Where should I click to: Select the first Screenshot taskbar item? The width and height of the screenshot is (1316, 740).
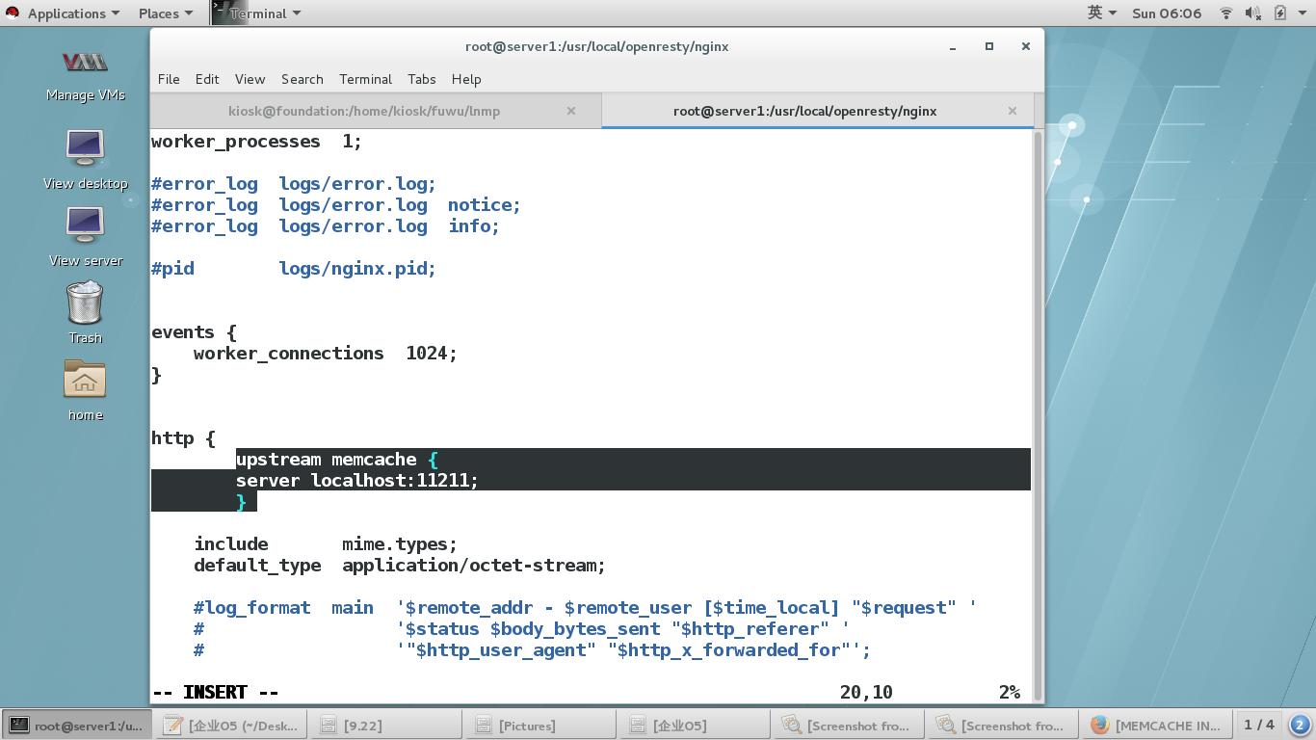pos(848,725)
